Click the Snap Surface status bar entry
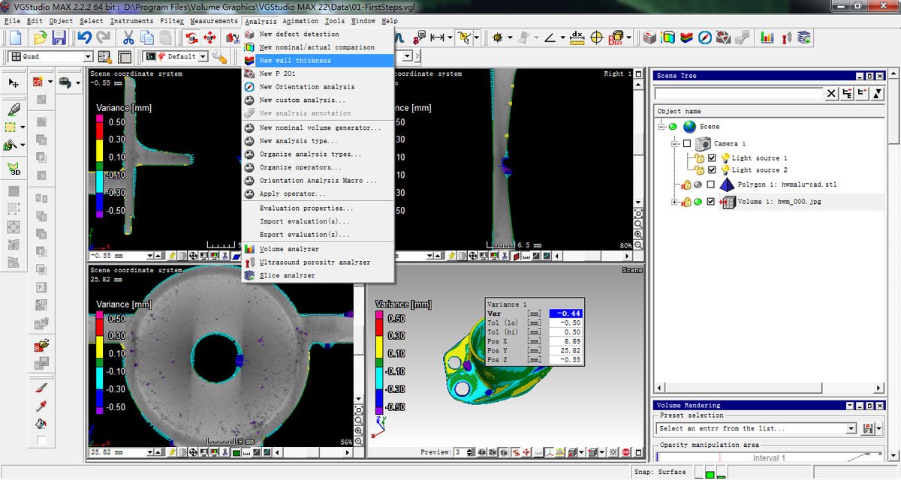Image resolution: width=901 pixels, height=480 pixels. (660, 472)
